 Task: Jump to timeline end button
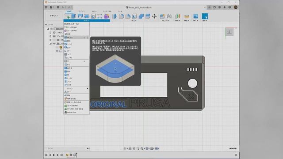click(x=61, y=155)
